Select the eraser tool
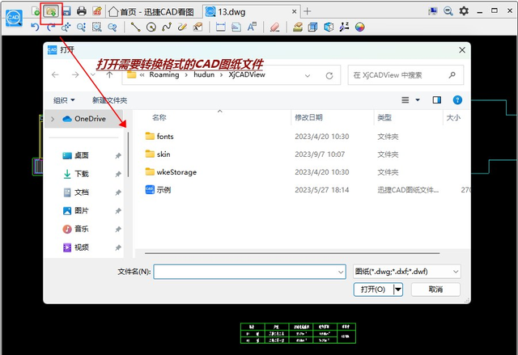Image resolution: width=518 pixels, height=355 pixels. [x=275, y=27]
